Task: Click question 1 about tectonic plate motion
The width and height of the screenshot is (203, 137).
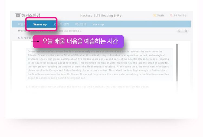Action: click(88, 87)
